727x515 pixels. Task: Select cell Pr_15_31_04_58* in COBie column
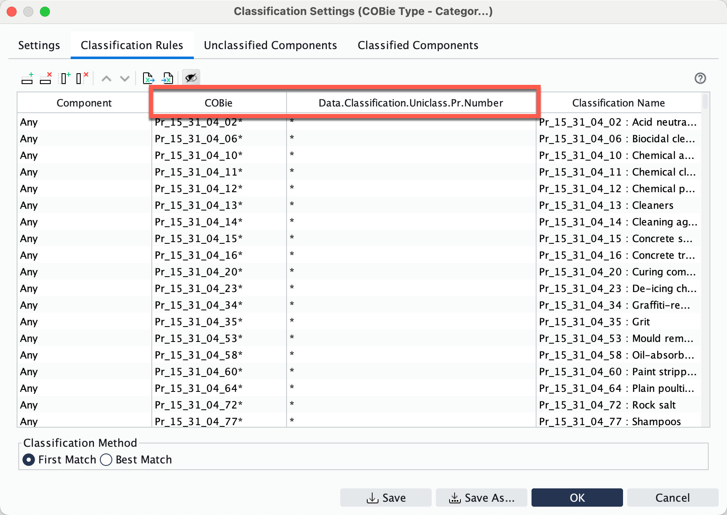[219, 355]
